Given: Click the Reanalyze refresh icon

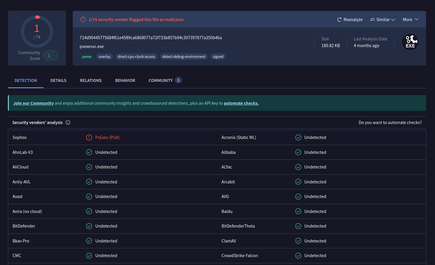Looking at the screenshot, I should coord(339,20).
